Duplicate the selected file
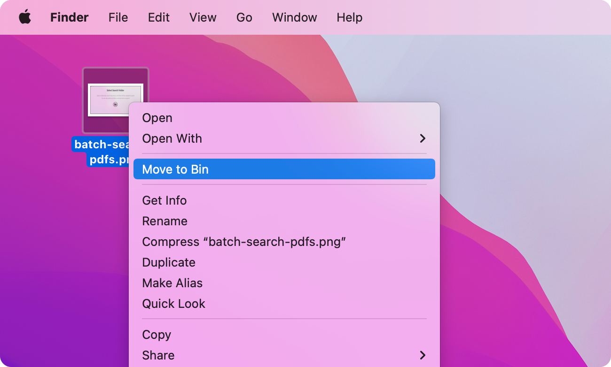The image size is (611, 367). coord(169,262)
